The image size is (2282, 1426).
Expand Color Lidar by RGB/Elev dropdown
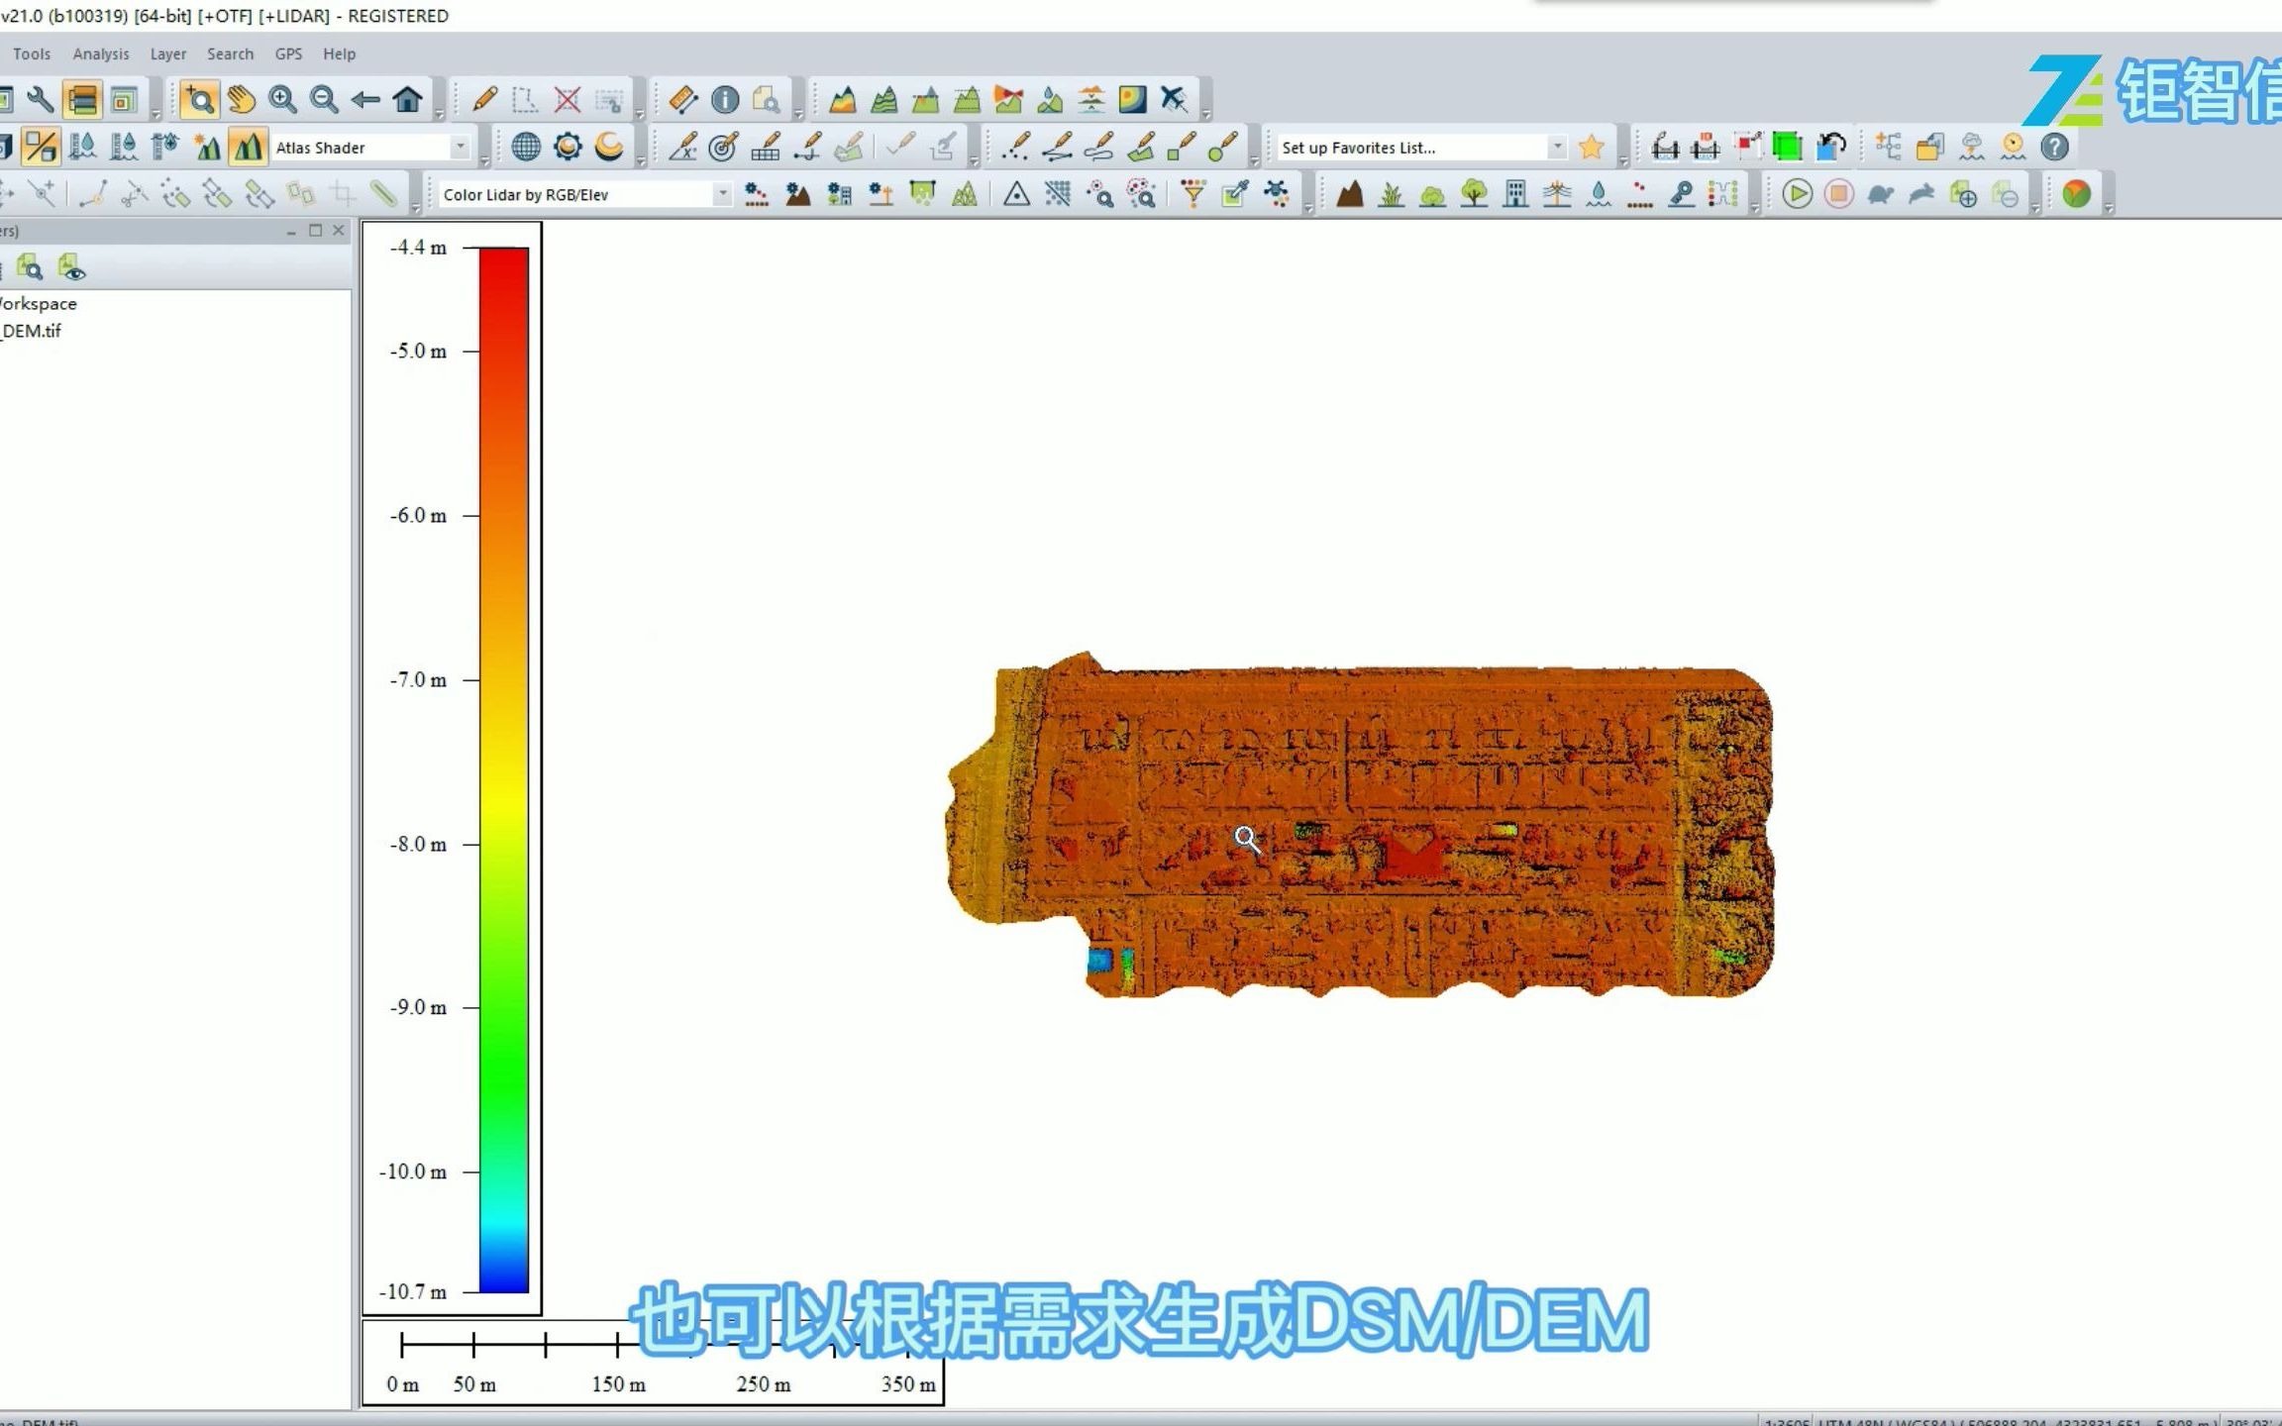pos(722,194)
